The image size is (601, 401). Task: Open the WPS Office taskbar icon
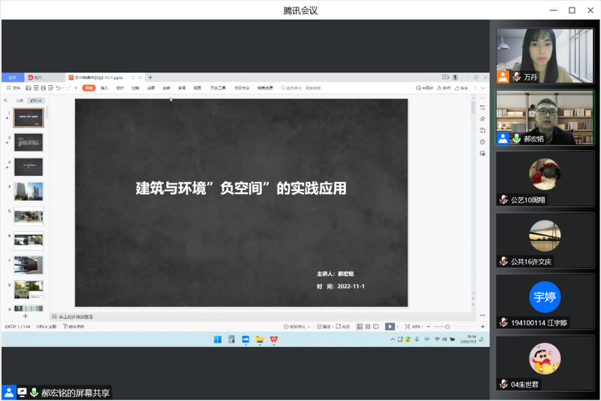click(273, 339)
